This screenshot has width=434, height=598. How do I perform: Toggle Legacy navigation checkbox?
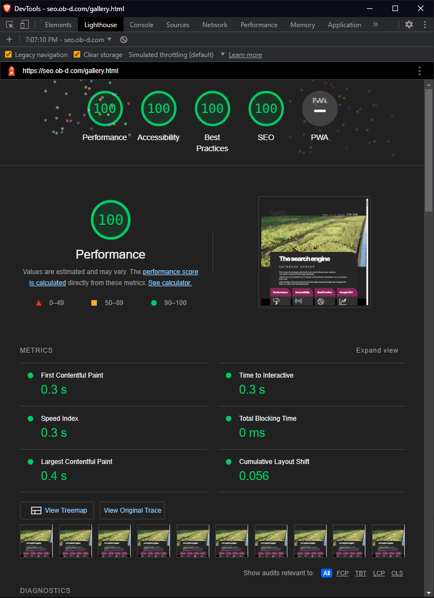(8, 54)
